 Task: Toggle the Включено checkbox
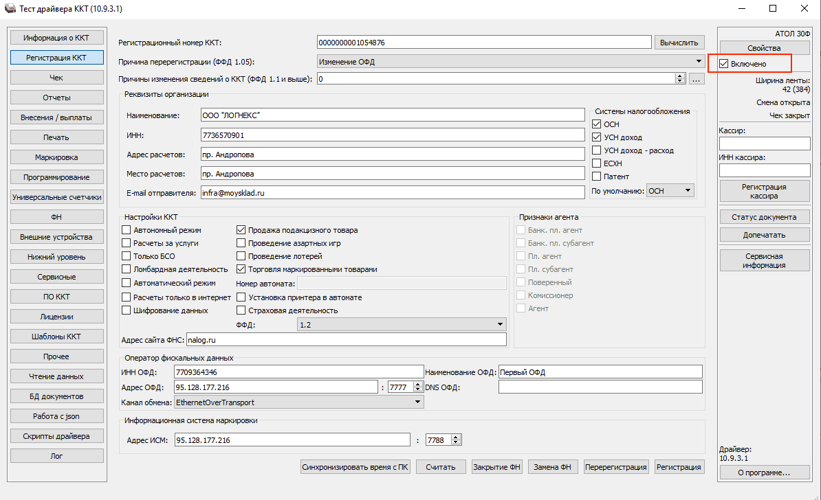pos(723,64)
